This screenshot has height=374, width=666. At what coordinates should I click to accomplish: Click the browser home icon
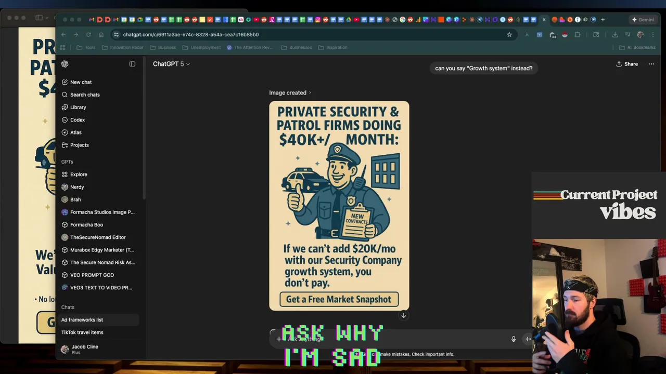tap(101, 35)
